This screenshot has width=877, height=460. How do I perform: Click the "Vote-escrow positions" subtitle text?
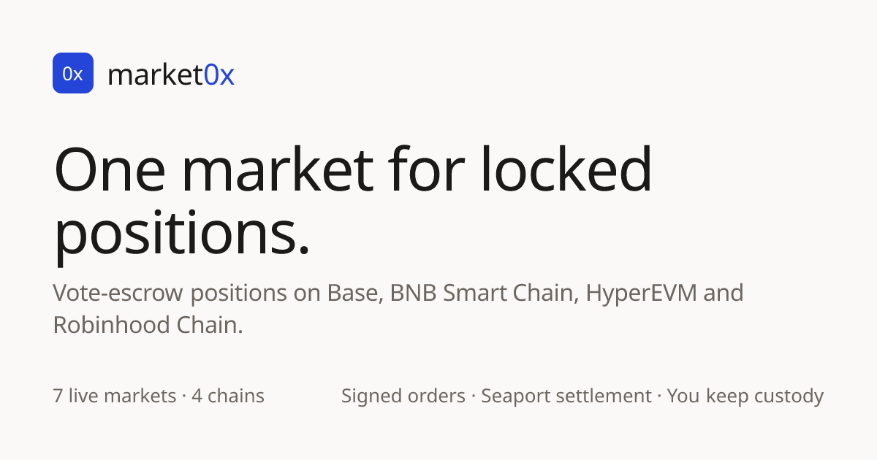pyautogui.click(x=170, y=294)
